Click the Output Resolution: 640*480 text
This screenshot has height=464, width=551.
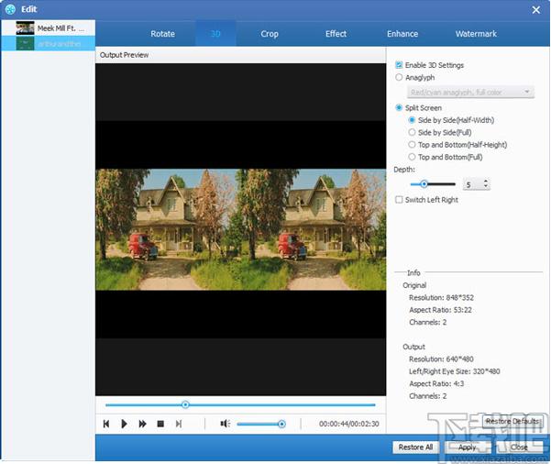441,359
